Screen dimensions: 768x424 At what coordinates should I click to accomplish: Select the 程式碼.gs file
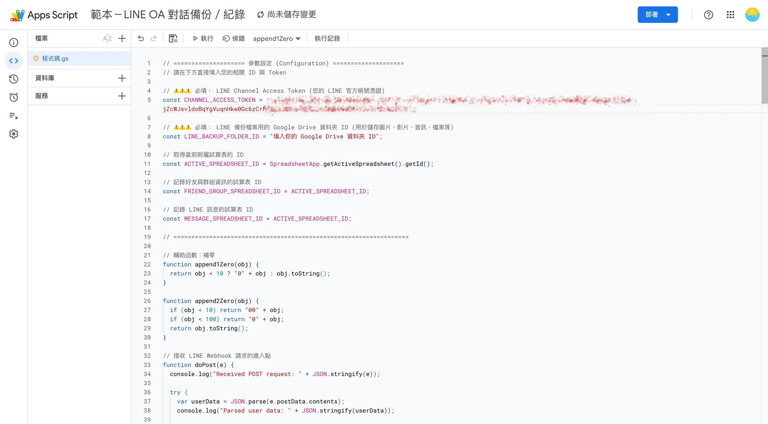pyautogui.click(x=79, y=59)
